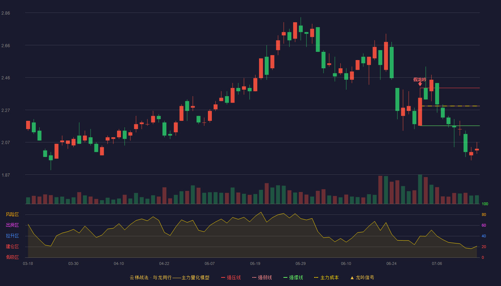Click the 1.87 price axis label
Viewport: 501px width, 286px height.
(x=6, y=175)
